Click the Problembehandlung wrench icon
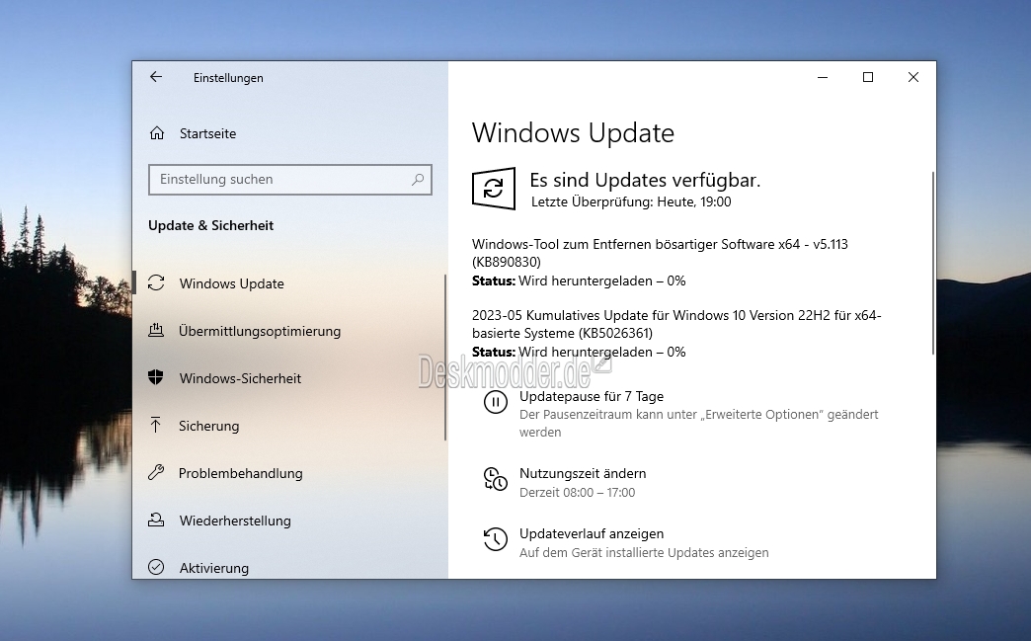 coord(156,472)
